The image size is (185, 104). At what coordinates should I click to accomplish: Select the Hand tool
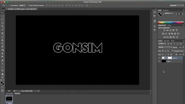click(x=2, y=74)
